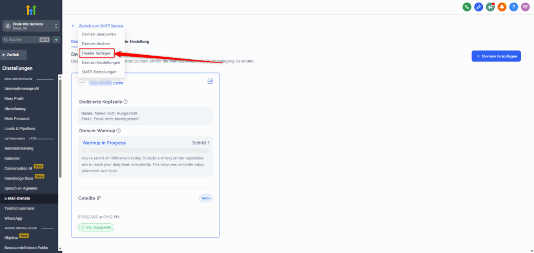Click the blue help question mark icon

click(514, 7)
